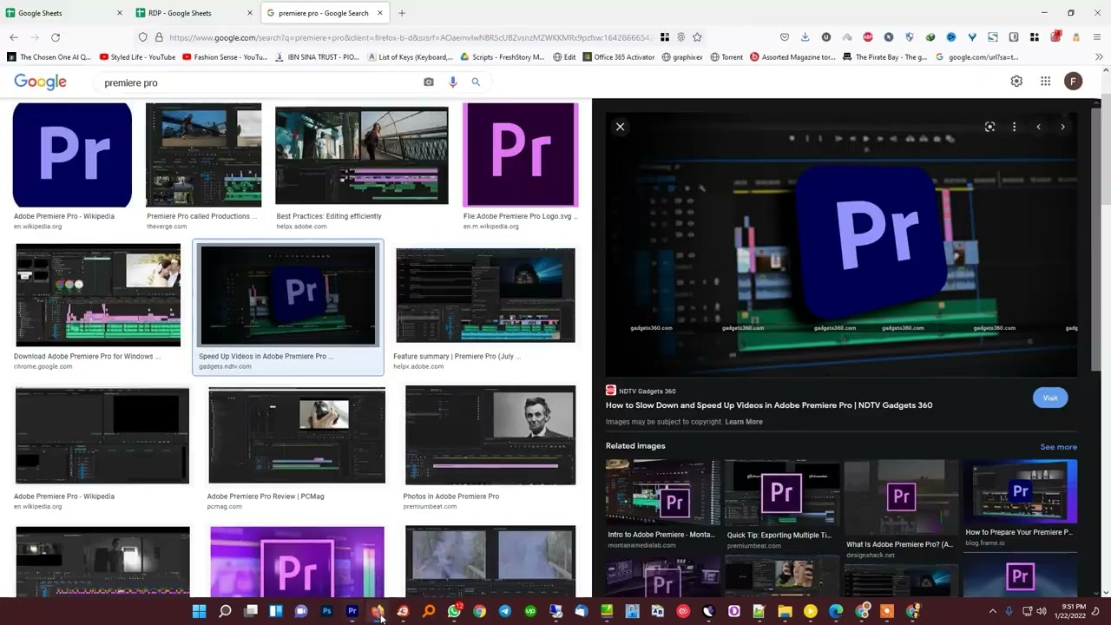Open the volume control in system tray
This screenshot has width=1111, height=625.
pos(1042,611)
